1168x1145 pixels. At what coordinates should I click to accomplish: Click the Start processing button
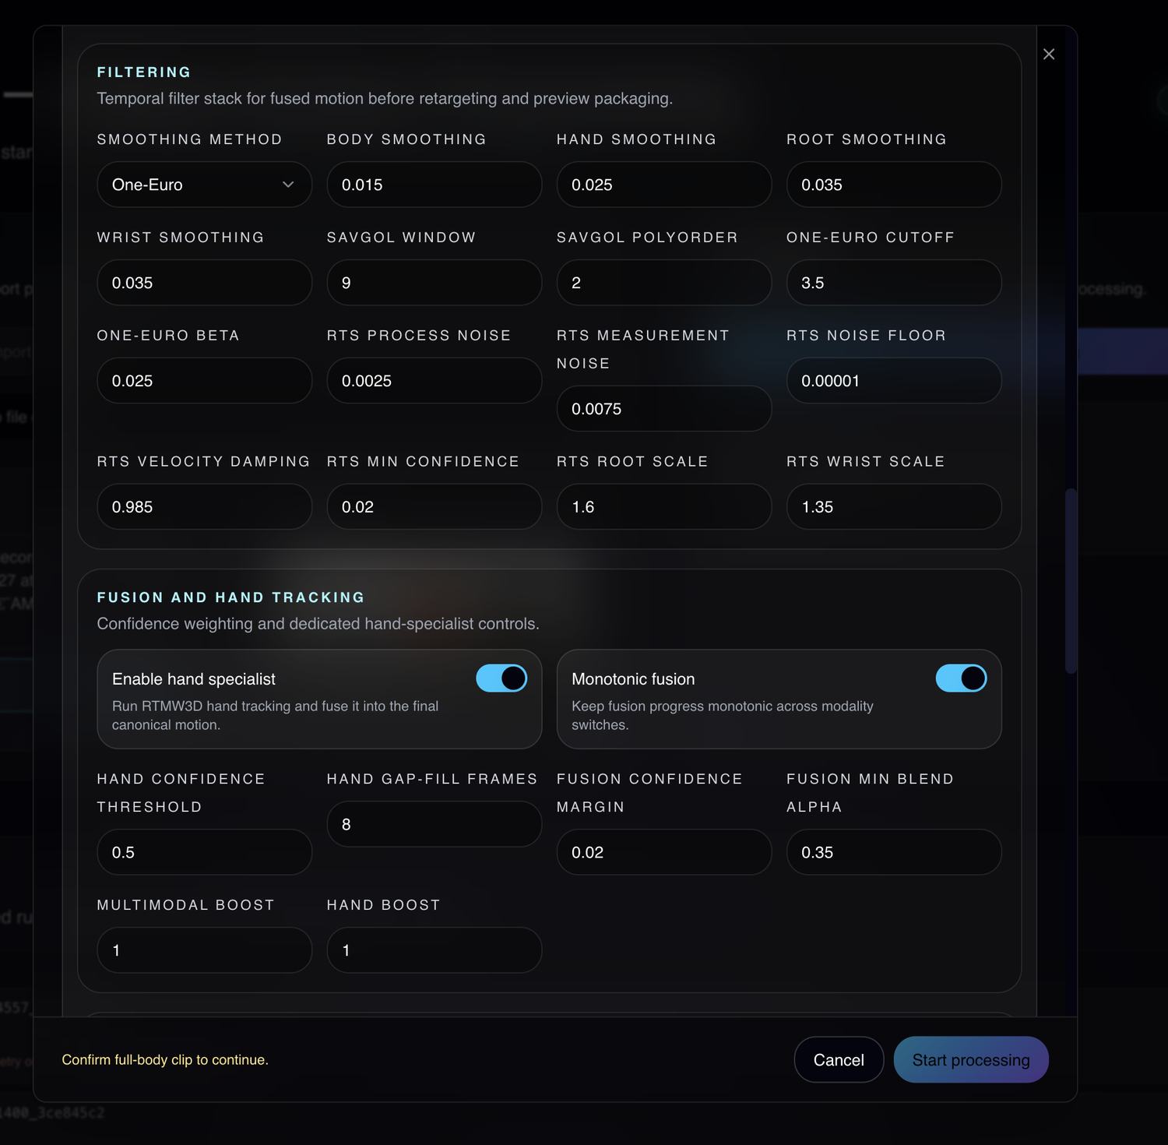971,1059
